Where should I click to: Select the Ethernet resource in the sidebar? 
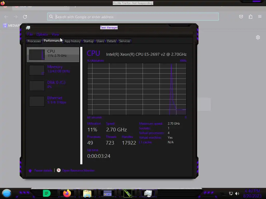click(53, 101)
